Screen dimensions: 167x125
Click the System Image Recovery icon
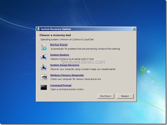pyautogui.click(x=44, y=67)
